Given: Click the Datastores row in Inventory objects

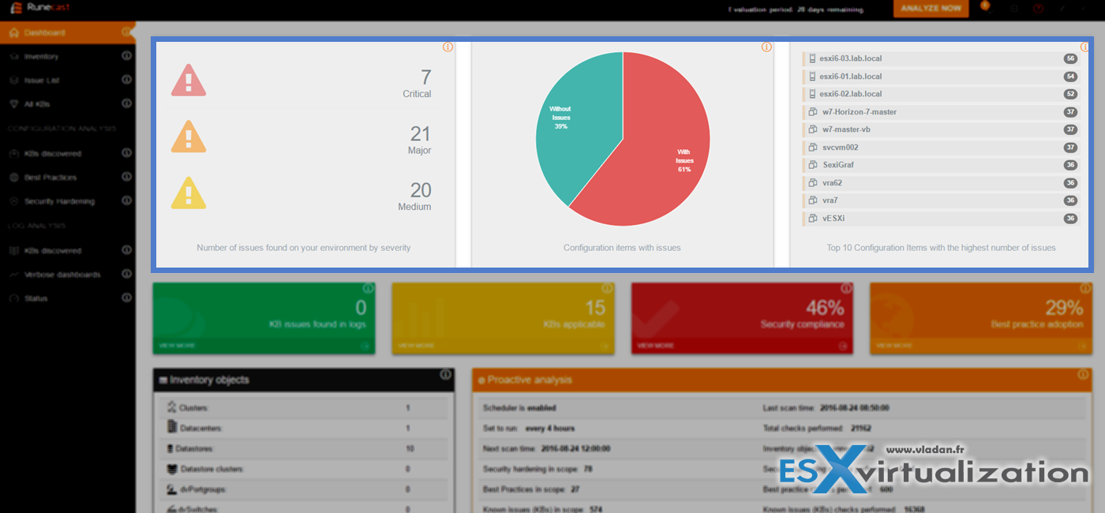Looking at the screenshot, I should [x=304, y=448].
